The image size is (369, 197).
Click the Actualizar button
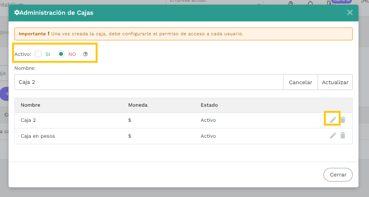[x=335, y=82]
